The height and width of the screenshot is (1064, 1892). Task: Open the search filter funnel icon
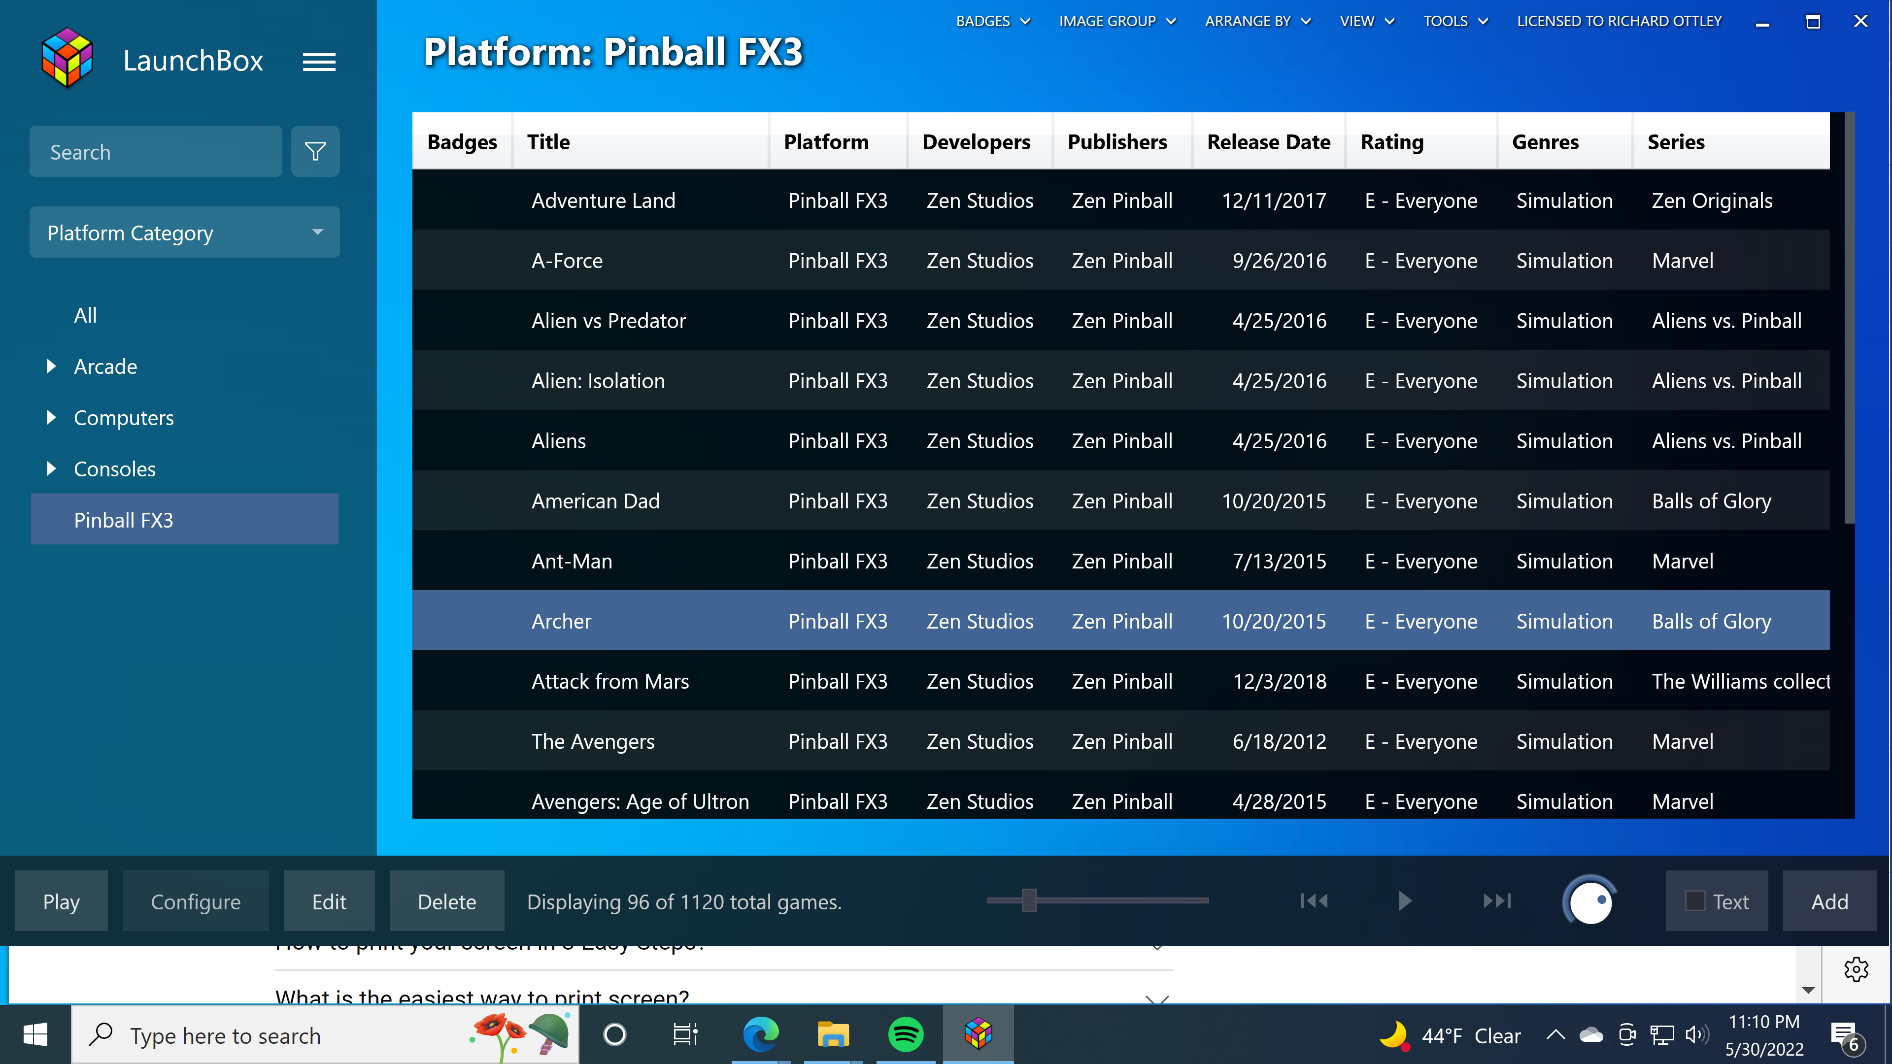pyautogui.click(x=315, y=151)
